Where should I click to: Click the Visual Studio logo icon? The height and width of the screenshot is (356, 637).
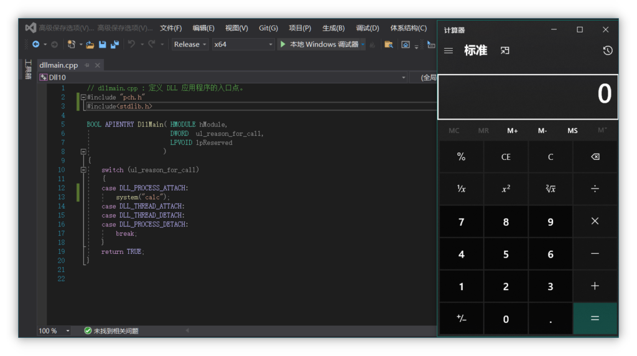30,27
